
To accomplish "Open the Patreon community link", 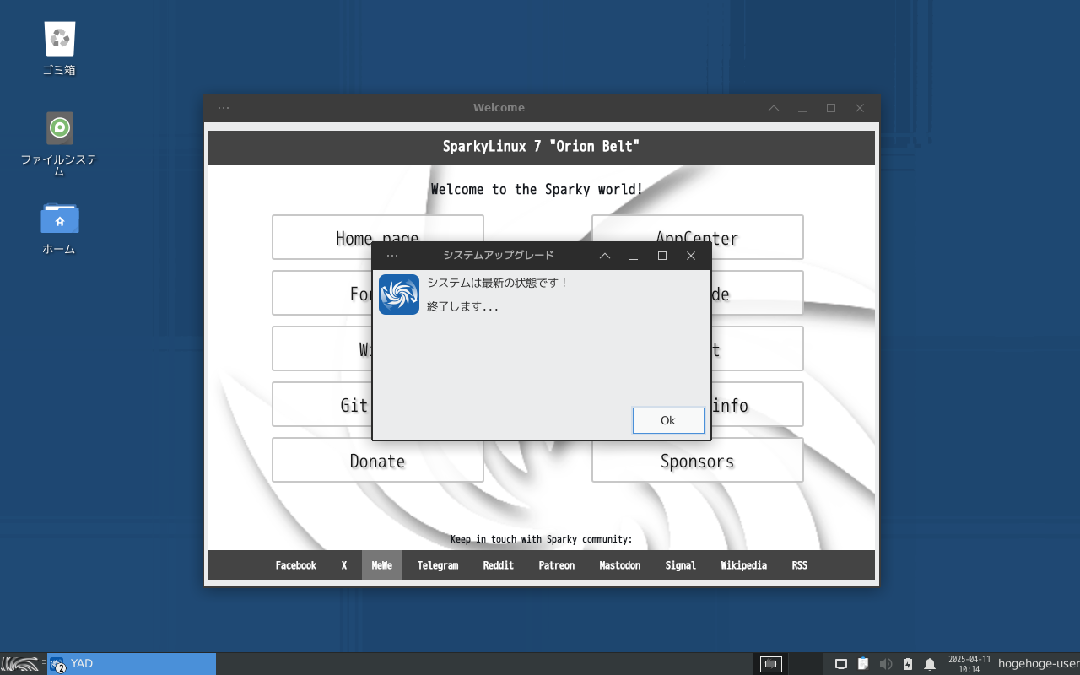I will pos(557,565).
